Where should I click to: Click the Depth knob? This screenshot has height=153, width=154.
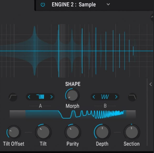pos(102,132)
